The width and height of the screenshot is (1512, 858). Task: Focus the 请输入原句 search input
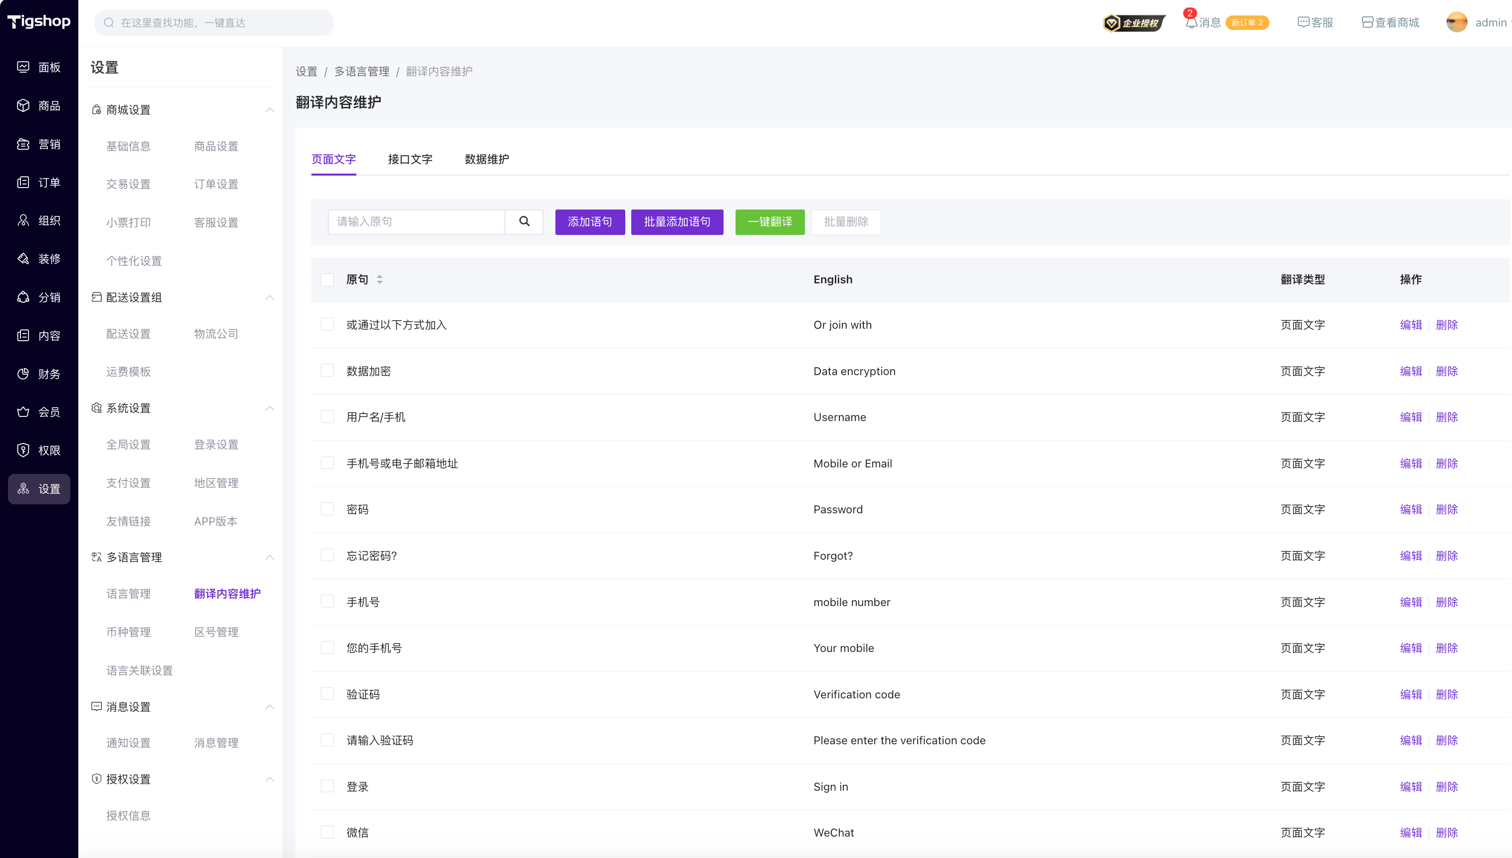click(416, 221)
